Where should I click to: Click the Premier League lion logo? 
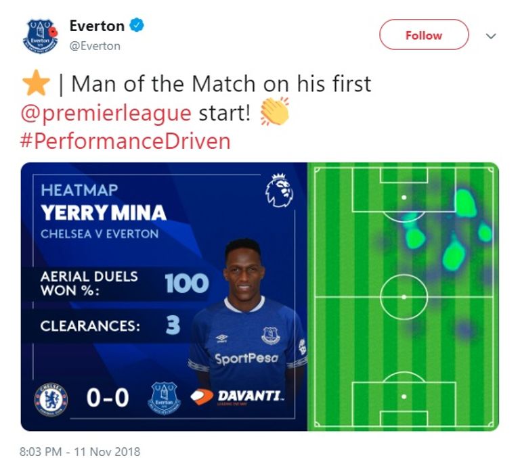(x=278, y=191)
